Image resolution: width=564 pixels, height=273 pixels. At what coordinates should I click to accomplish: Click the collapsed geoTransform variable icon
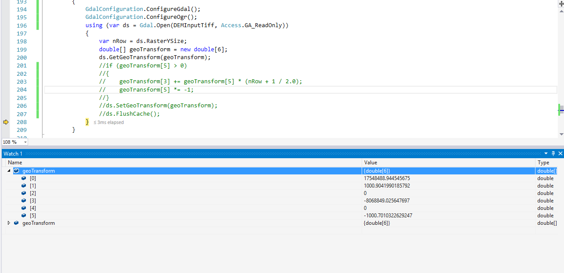16,223
